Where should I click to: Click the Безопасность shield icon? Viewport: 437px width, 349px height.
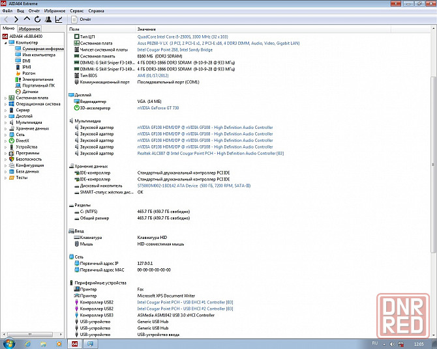(x=12, y=159)
